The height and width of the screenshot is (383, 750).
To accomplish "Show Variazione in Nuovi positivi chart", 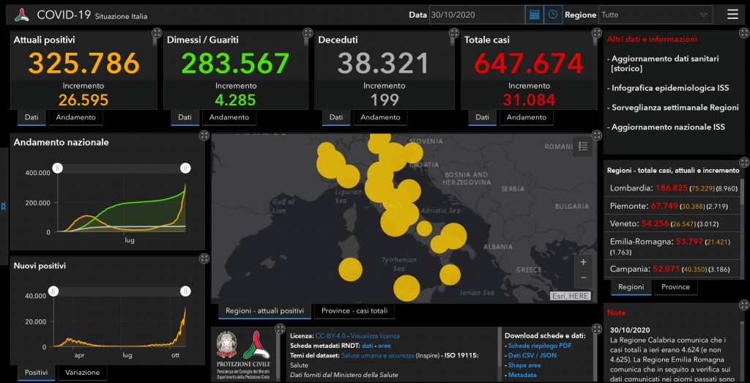I will coord(81,373).
